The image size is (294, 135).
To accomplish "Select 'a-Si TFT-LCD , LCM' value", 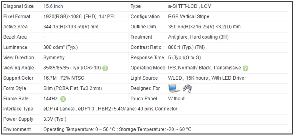I will (190, 6).
